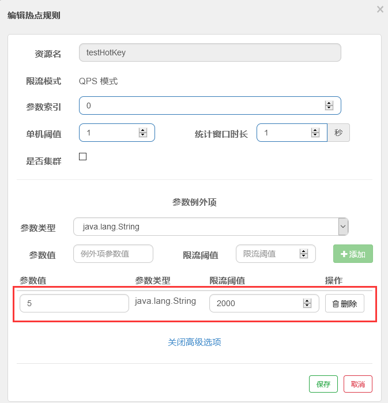Click the green 添加 button
388x403 pixels.
353,254
